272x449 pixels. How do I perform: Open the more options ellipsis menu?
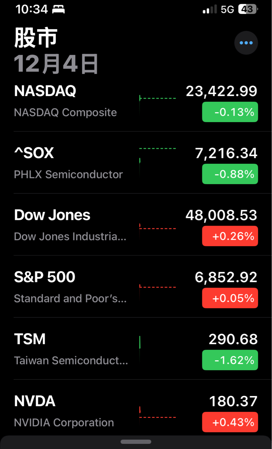(x=246, y=43)
